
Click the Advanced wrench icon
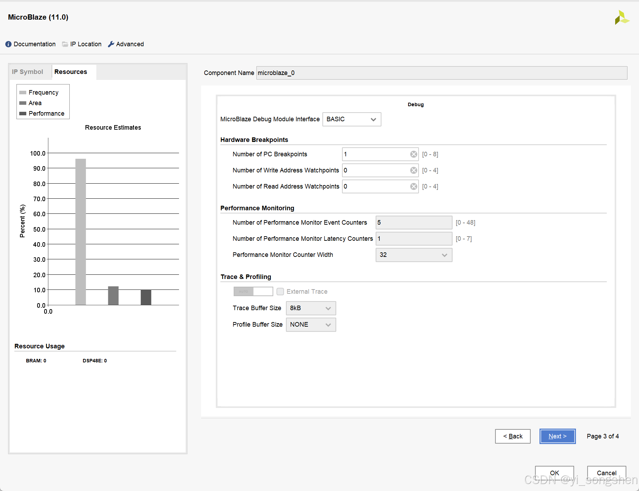point(111,44)
